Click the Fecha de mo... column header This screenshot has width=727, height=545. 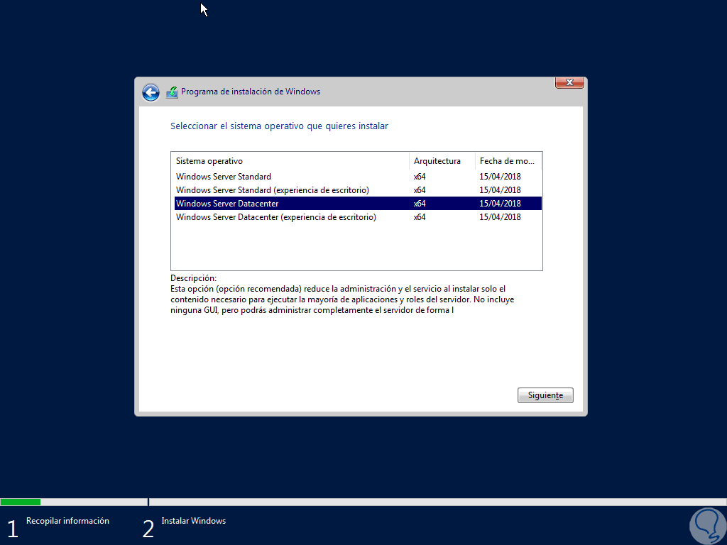pos(508,161)
